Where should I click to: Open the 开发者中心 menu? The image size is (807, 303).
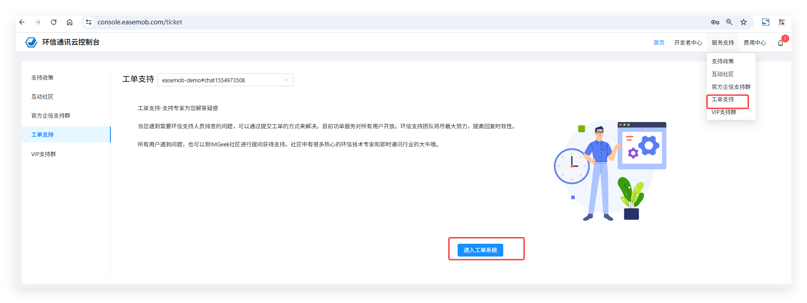(x=688, y=43)
